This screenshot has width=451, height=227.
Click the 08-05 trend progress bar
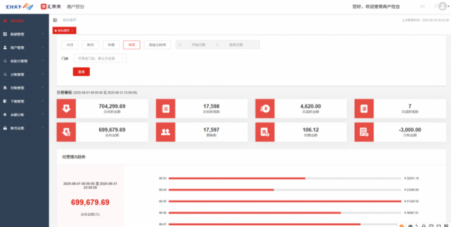coord(285,201)
